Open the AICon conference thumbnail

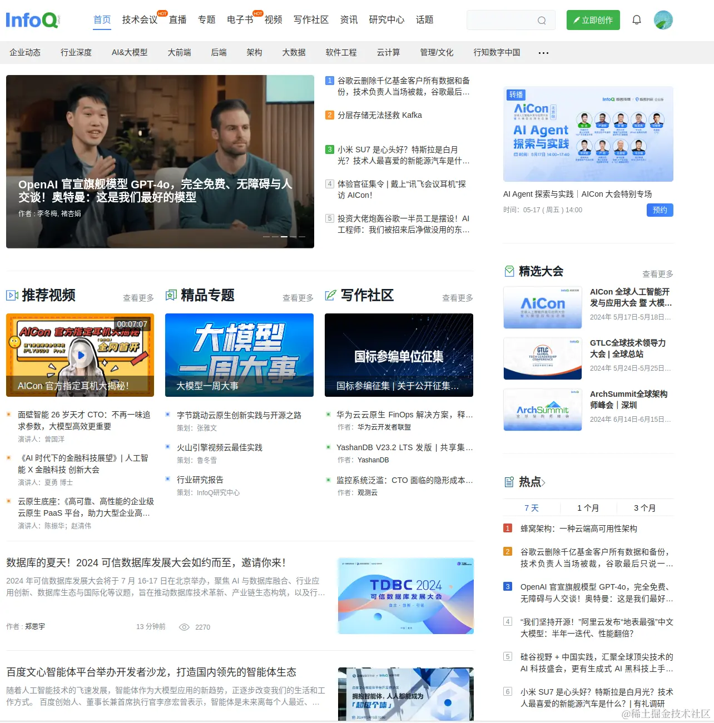coord(543,308)
